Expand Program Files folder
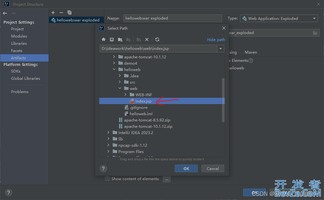 pos(108,151)
